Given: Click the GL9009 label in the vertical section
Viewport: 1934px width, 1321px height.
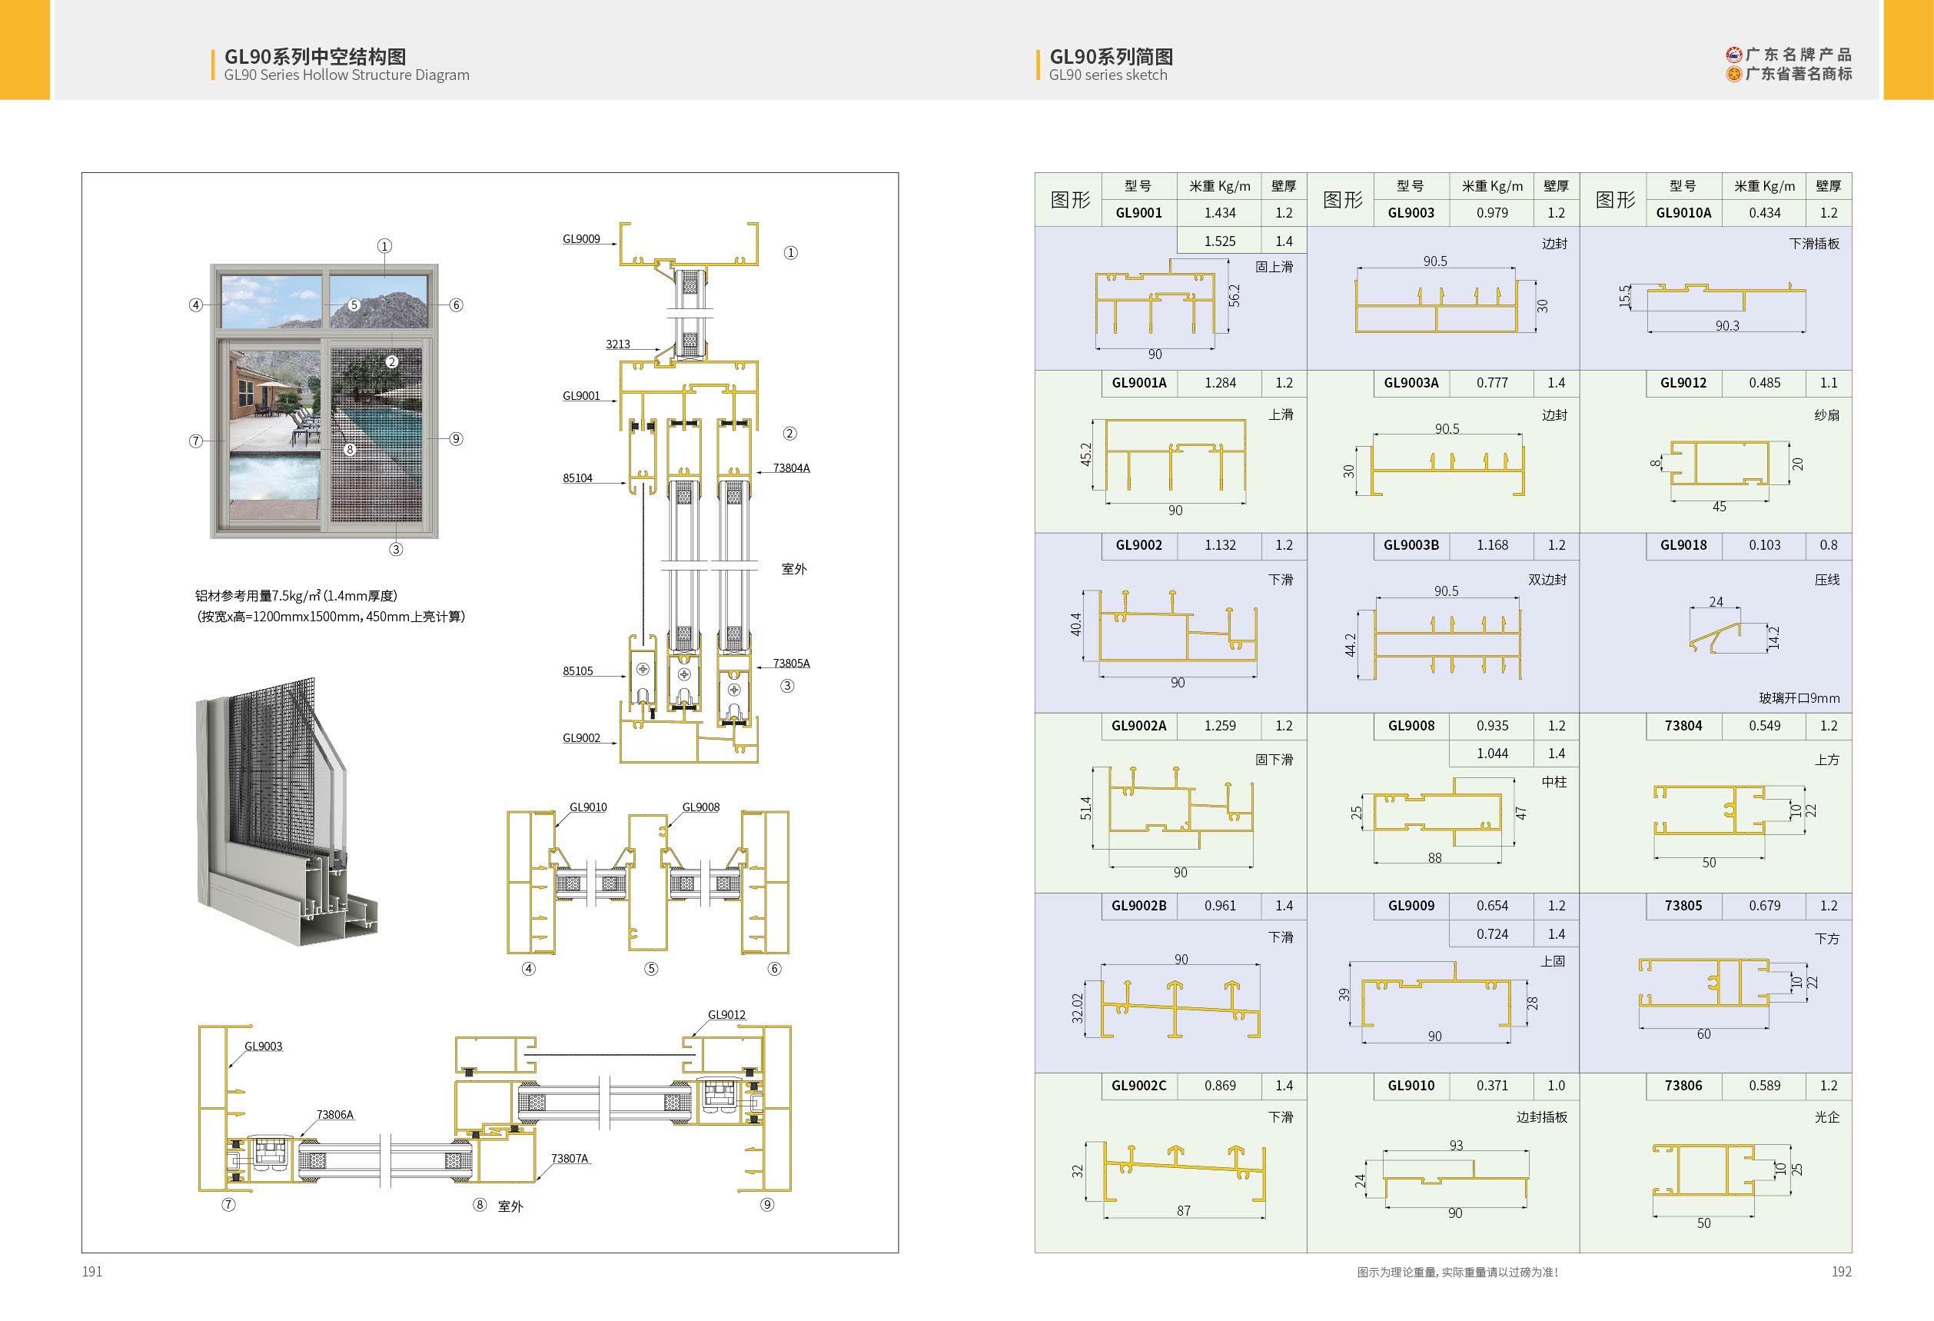Looking at the screenshot, I should [581, 239].
